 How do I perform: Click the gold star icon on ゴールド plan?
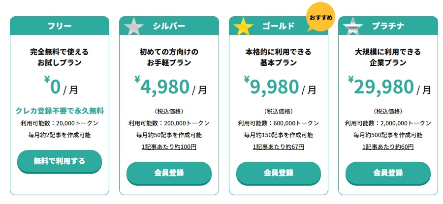(242, 27)
